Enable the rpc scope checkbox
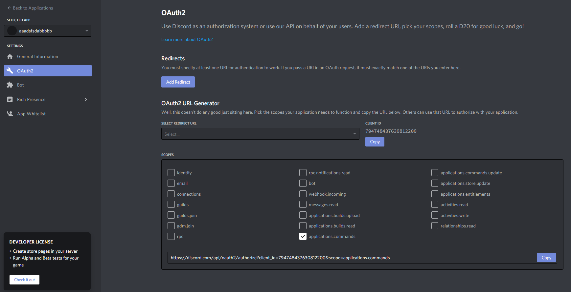The height and width of the screenshot is (292, 571). (x=171, y=236)
